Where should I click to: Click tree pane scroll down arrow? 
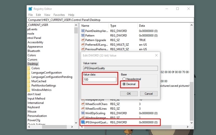pyautogui.click(x=76, y=123)
